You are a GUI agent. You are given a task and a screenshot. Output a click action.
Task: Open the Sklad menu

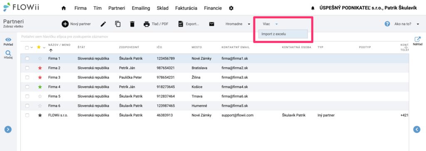pos(163,8)
